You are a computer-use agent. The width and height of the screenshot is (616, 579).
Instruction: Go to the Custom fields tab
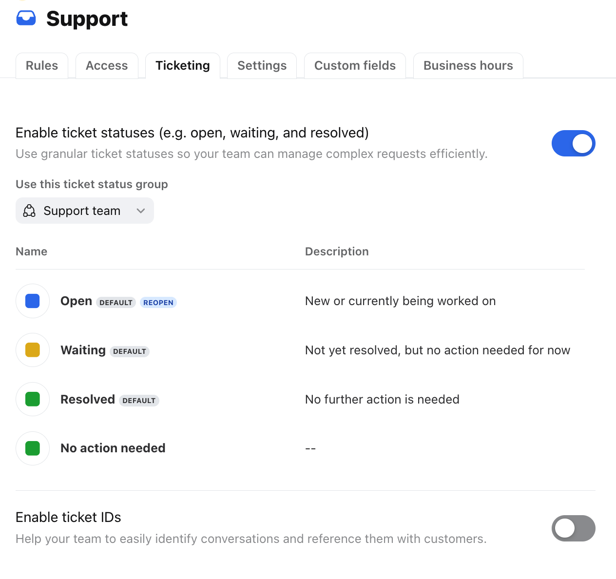click(x=355, y=65)
